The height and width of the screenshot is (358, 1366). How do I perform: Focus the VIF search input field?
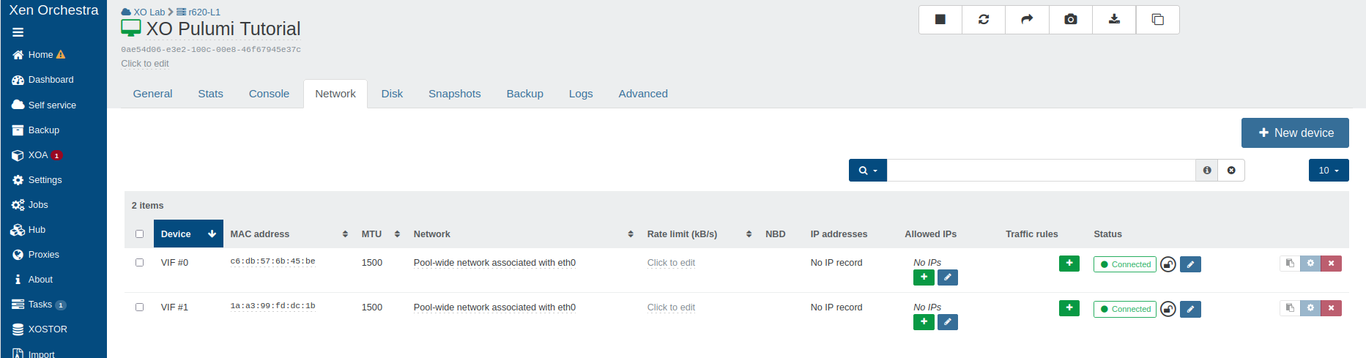pyautogui.click(x=1040, y=171)
